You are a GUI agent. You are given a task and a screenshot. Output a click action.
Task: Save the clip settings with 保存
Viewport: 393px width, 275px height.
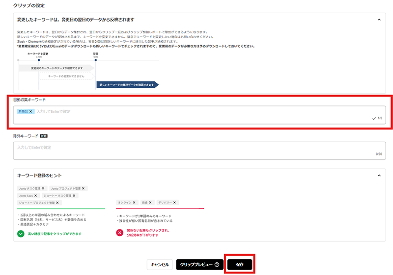pyautogui.click(x=240, y=265)
